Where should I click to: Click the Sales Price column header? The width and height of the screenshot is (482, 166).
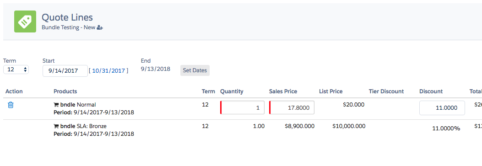pos(283,91)
